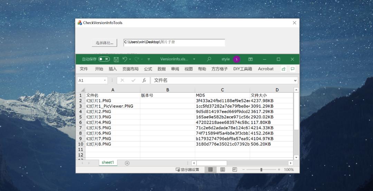
Task: Open the 数据 ribbon tab
Action: (162, 69)
